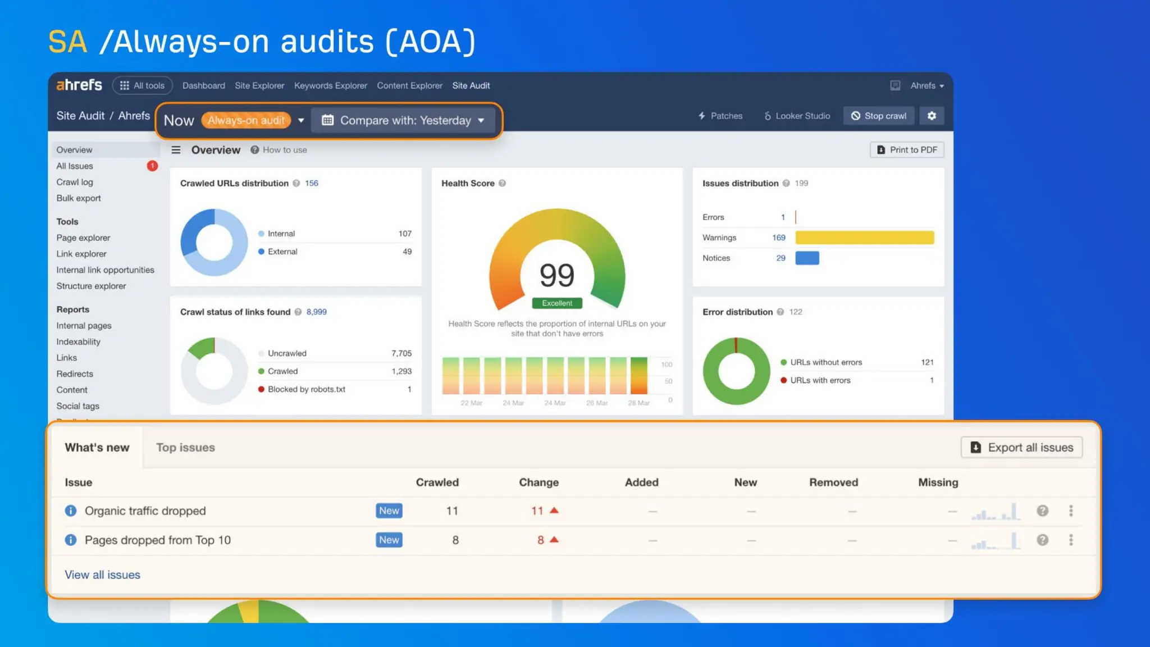Open the Social tags report
Image resolution: width=1150 pixels, height=647 pixels.
point(77,406)
